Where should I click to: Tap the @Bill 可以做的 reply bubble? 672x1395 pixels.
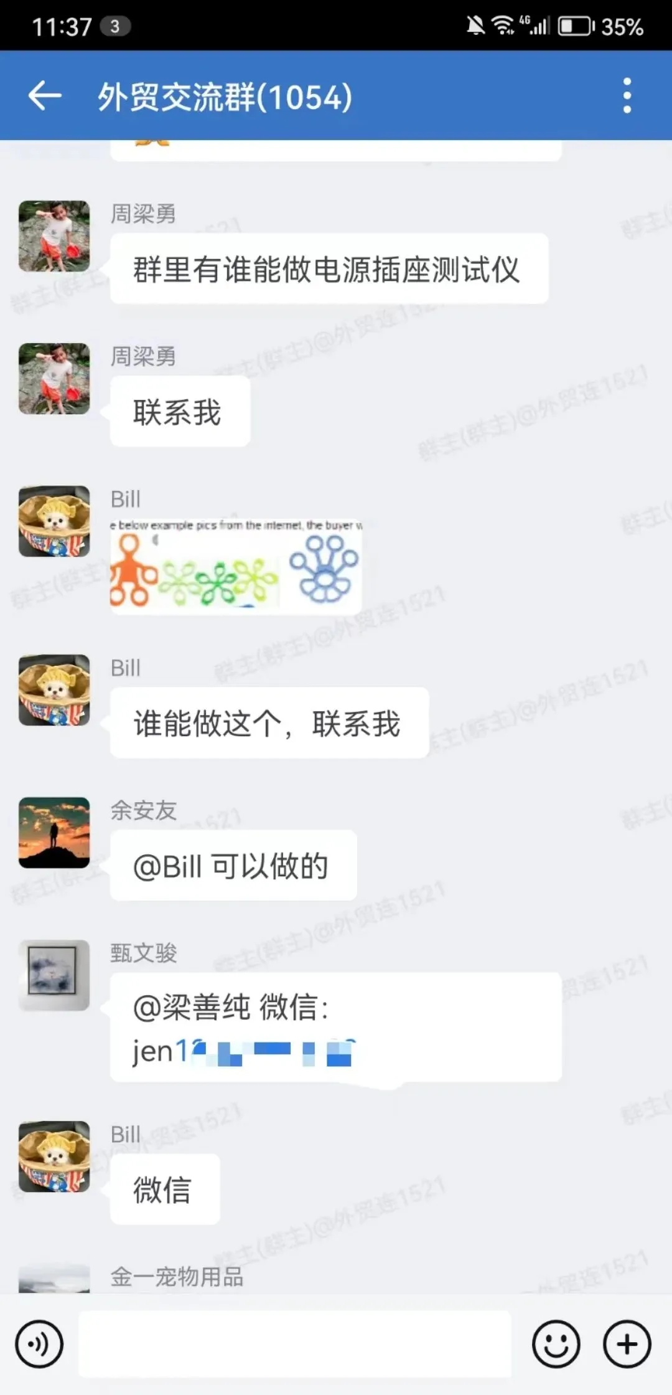pos(233,866)
